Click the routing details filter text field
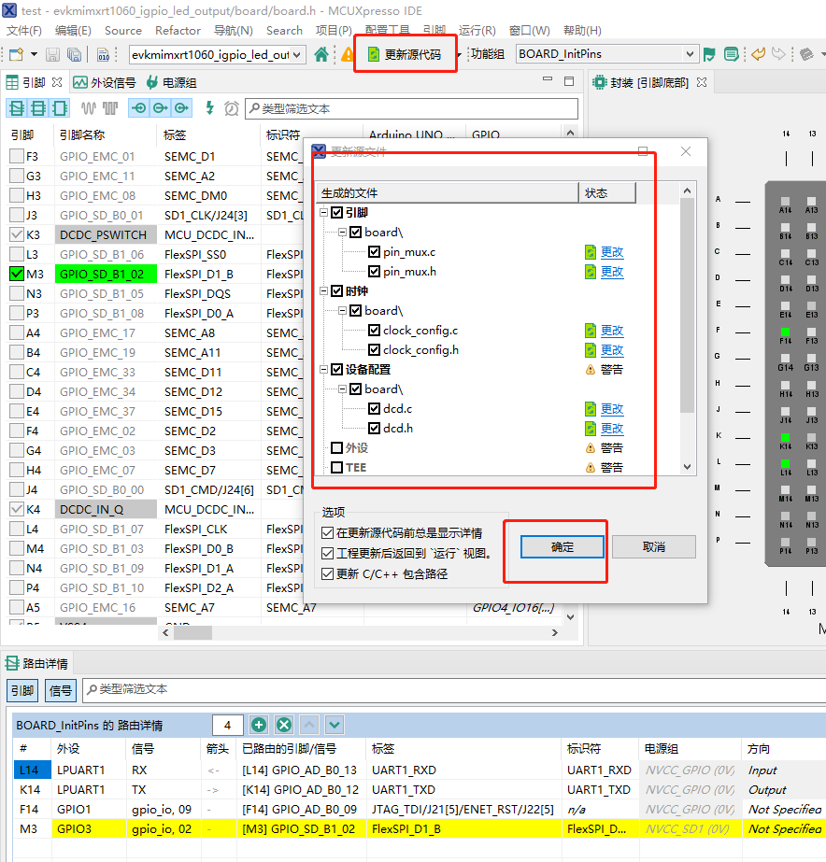 tap(454, 689)
